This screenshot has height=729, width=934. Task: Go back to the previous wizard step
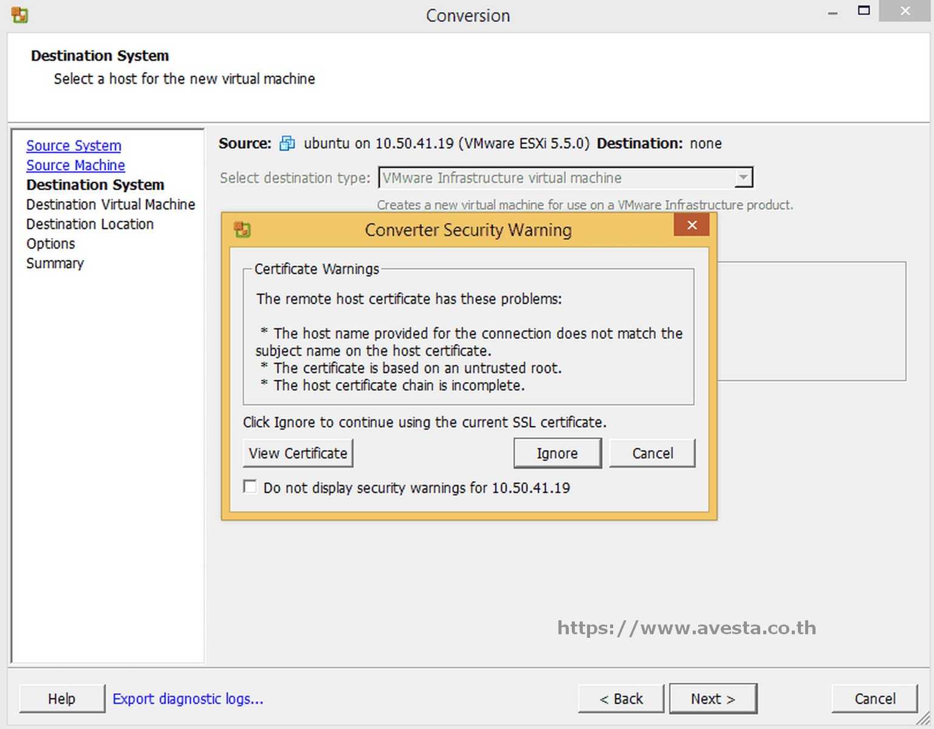click(x=620, y=699)
